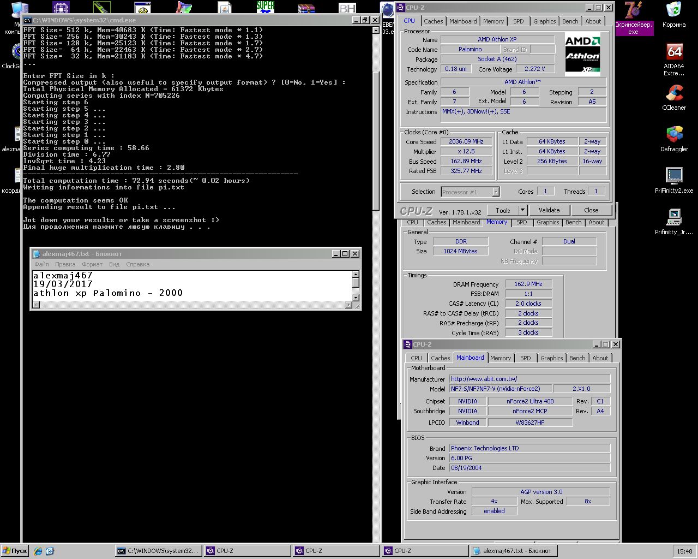Click 'Total computation time' line in cmd
The width and height of the screenshot is (698, 559).
pyautogui.click(x=136, y=181)
